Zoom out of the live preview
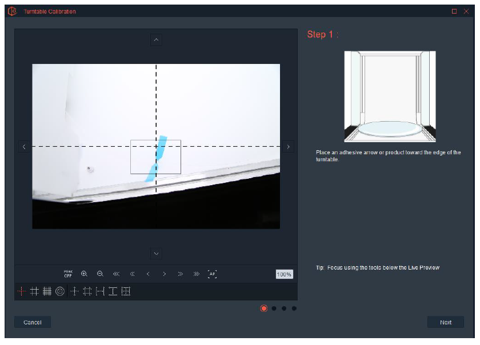Image resolution: width=480 pixels, height=345 pixels. click(x=100, y=274)
